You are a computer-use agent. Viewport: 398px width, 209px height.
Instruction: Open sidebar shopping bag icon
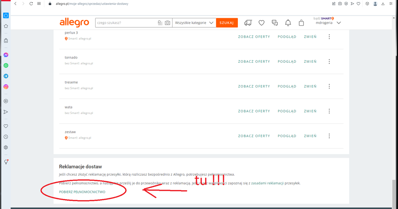click(x=6, y=41)
